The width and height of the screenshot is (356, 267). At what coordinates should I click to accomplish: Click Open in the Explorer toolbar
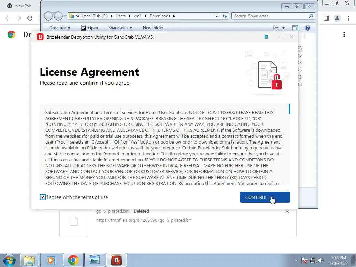coord(90,28)
